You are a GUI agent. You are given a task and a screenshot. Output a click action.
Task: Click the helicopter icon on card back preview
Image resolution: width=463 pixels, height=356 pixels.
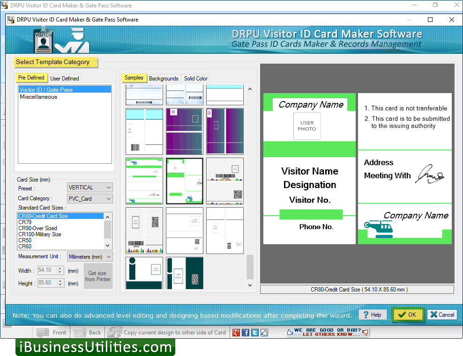pos(379,229)
